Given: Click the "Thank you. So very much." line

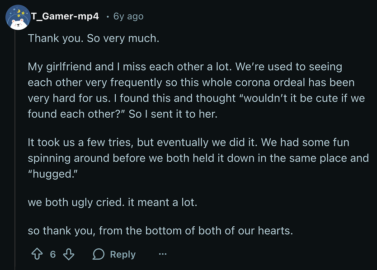Looking at the screenshot, I should (x=93, y=38).
